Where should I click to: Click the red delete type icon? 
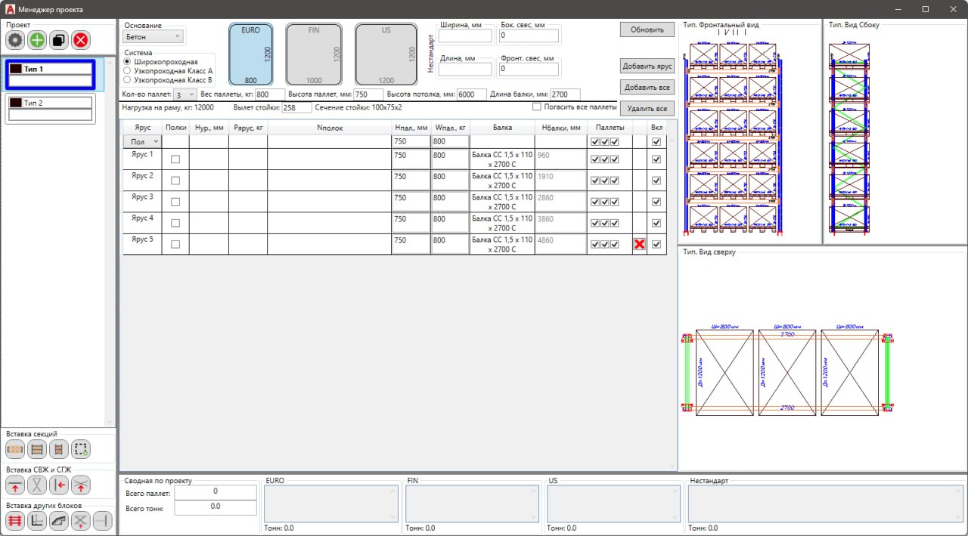[x=80, y=40]
